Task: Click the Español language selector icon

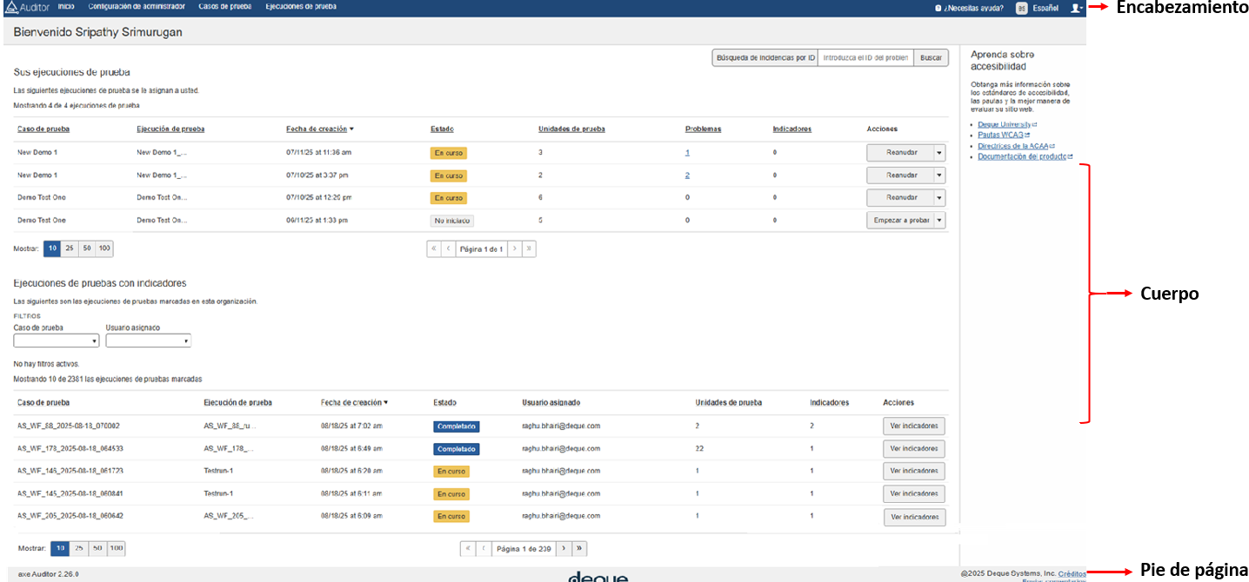Action: pos(1022,8)
